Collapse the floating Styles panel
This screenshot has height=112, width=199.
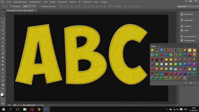[196, 44]
